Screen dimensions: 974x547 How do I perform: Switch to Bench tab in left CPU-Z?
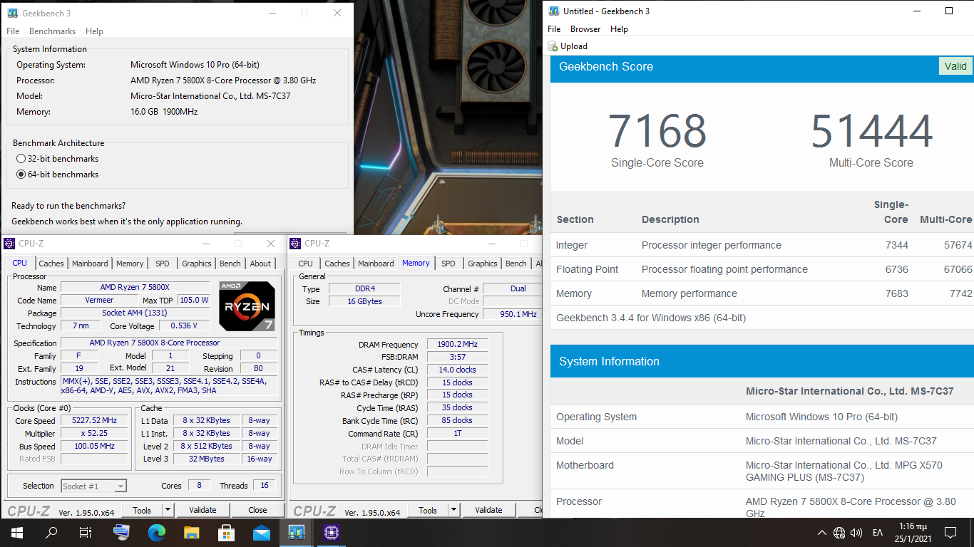coord(230,264)
